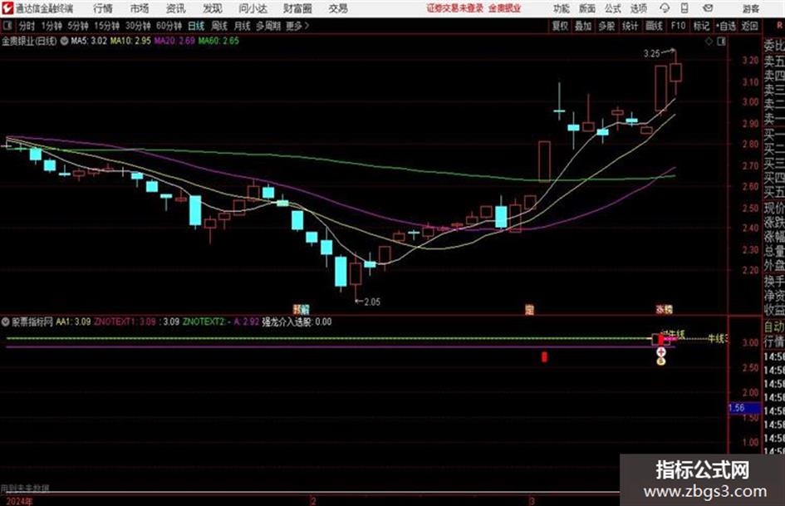Switch to the 分时 period tab

(27, 26)
